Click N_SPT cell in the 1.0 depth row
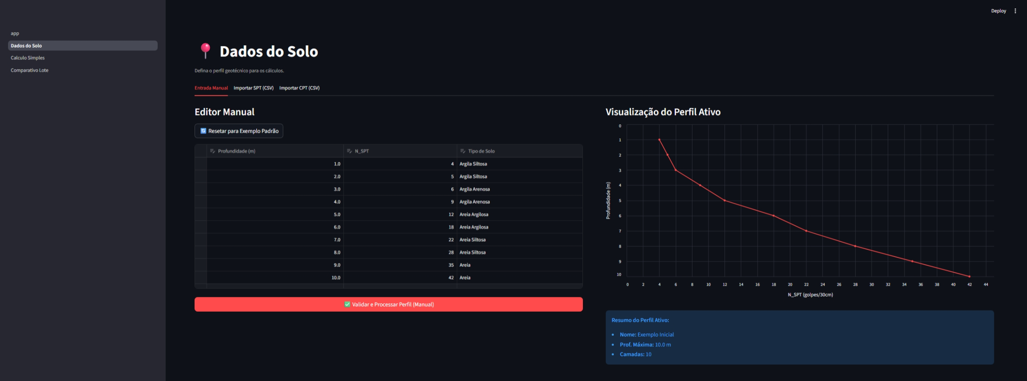Viewport: 1027px width, 381px height. point(400,164)
